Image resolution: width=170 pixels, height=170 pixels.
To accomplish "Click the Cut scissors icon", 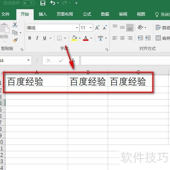I will pyautogui.click(x=15, y=25).
